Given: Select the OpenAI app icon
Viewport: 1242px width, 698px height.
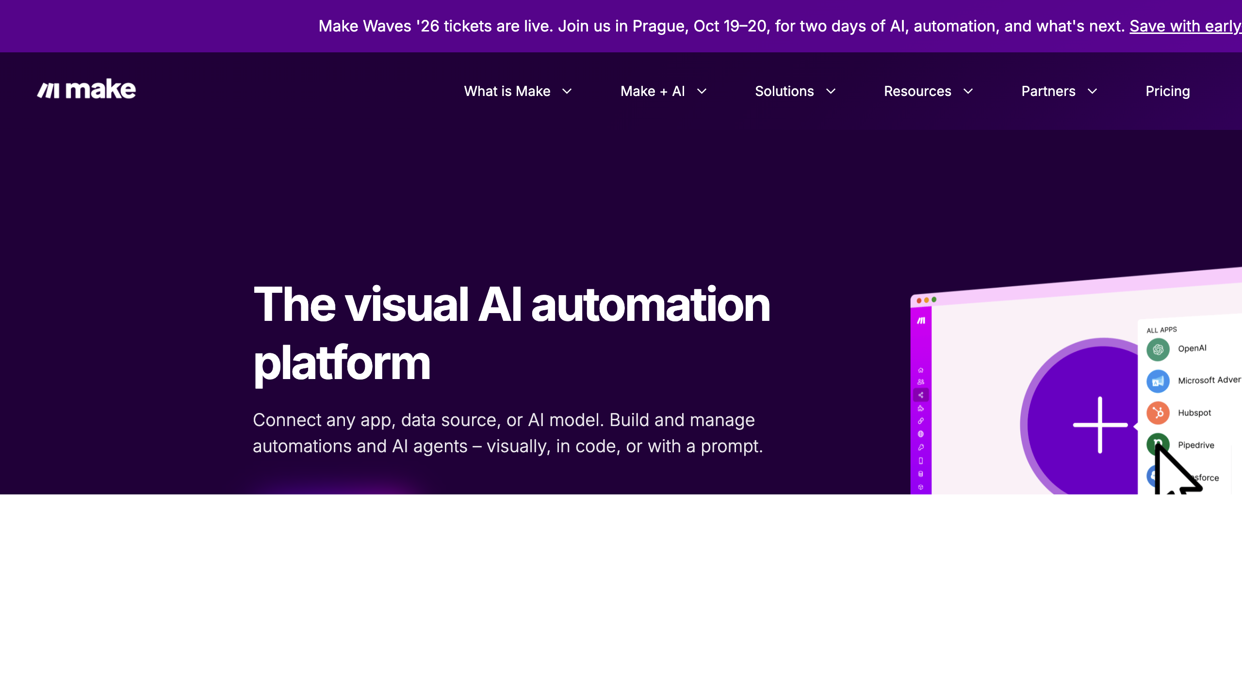Looking at the screenshot, I should [1158, 349].
